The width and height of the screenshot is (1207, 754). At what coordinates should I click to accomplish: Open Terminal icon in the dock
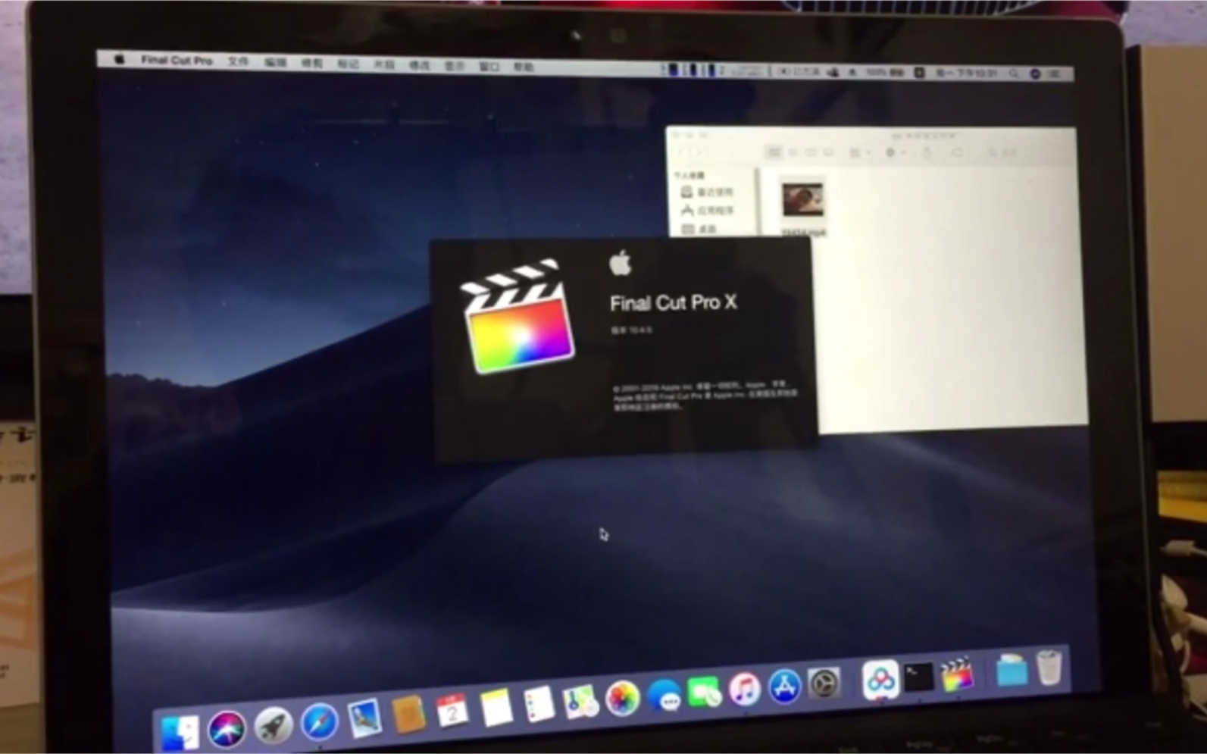(x=918, y=677)
